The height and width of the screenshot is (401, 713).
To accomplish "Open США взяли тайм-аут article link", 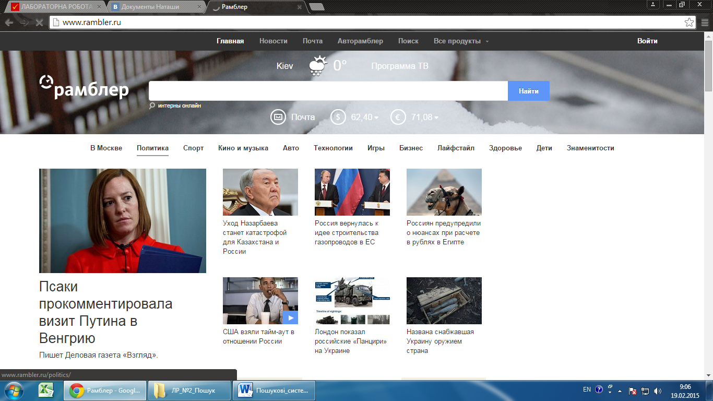I will click(x=258, y=336).
